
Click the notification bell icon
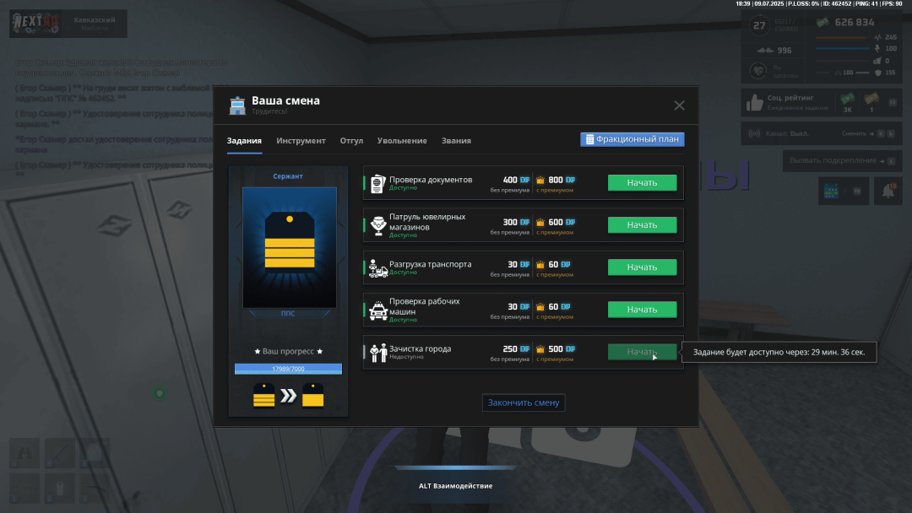pyautogui.click(x=888, y=191)
